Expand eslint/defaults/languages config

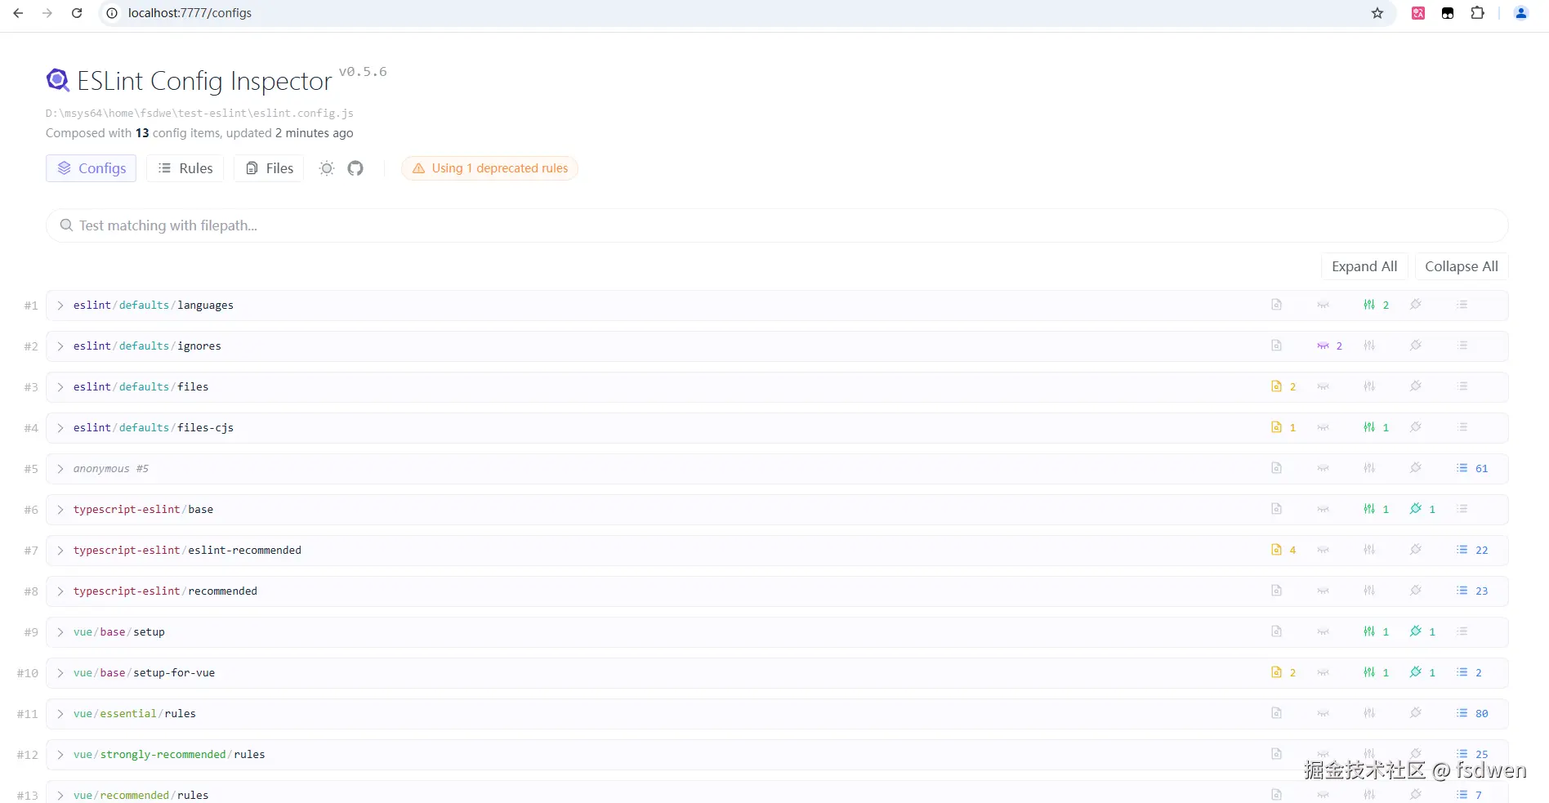click(x=60, y=305)
